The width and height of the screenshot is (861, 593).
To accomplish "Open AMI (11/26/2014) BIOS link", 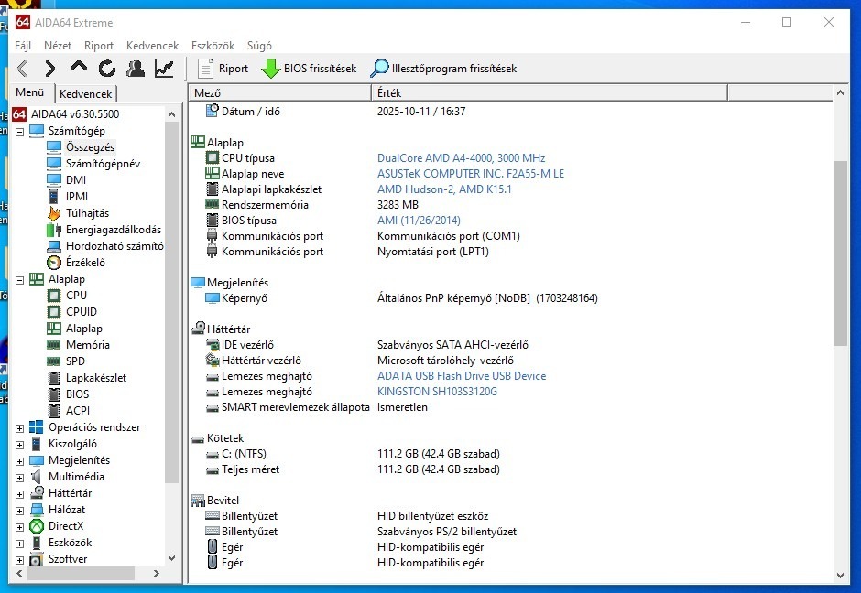I will pyautogui.click(x=419, y=220).
